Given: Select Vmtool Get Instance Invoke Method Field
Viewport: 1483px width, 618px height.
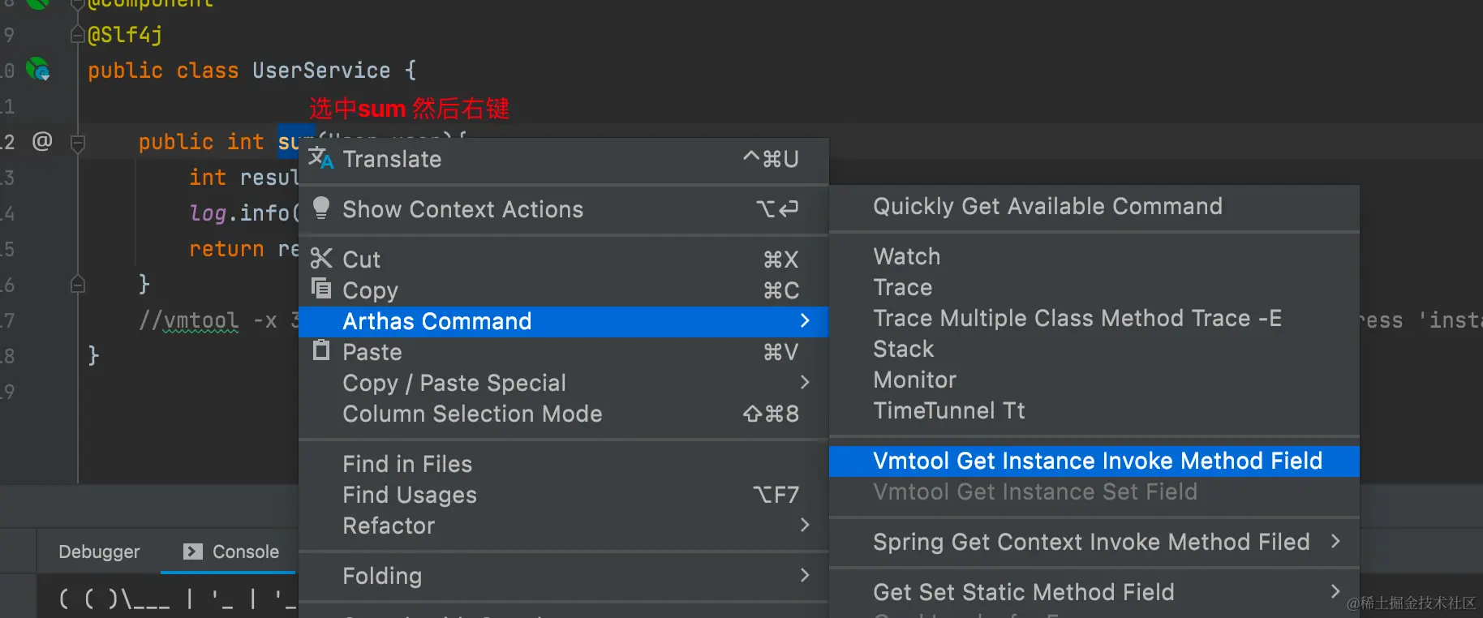Looking at the screenshot, I should (x=1097, y=461).
